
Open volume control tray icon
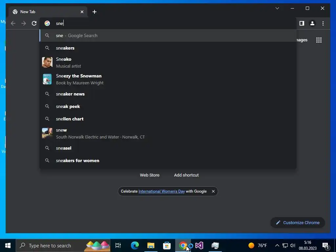pos(293,245)
